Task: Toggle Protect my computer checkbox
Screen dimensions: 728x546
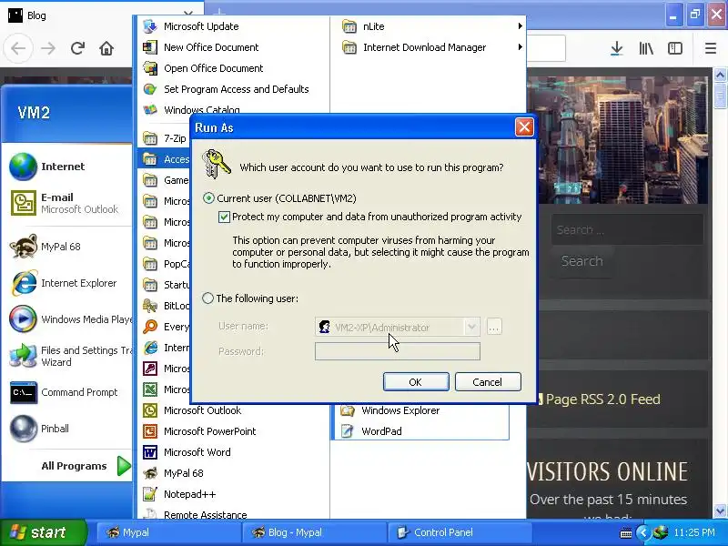Action: pyautogui.click(x=224, y=217)
